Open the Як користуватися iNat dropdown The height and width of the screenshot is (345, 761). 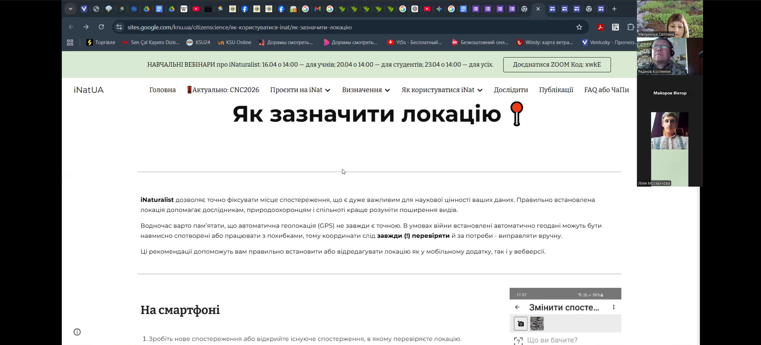point(442,90)
